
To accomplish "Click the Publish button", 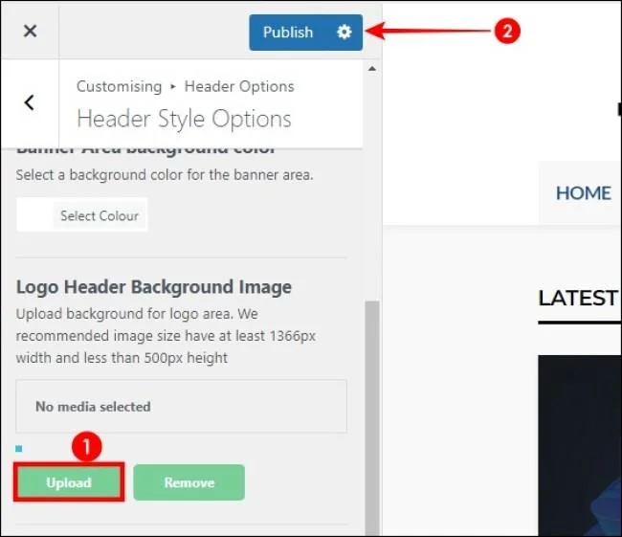I will 288,33.
